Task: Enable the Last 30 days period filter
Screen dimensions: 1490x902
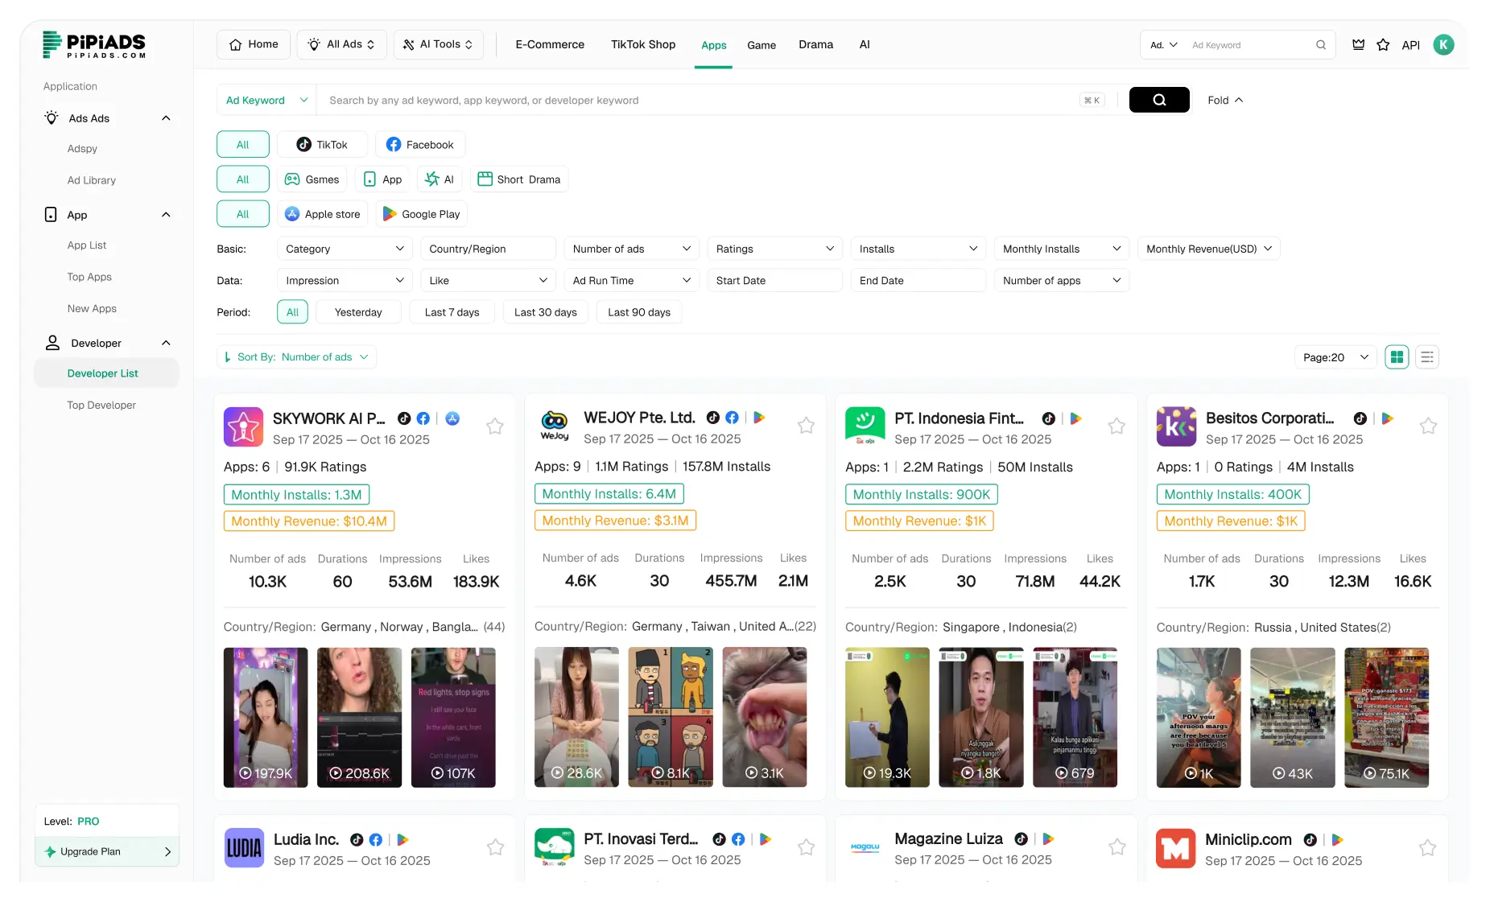Action: point(545,311)
